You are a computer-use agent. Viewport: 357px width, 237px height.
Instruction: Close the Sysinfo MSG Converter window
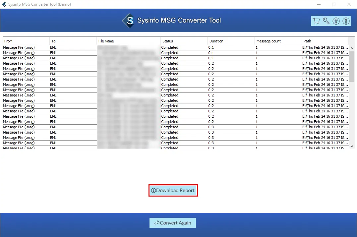[x=349, y=4]
